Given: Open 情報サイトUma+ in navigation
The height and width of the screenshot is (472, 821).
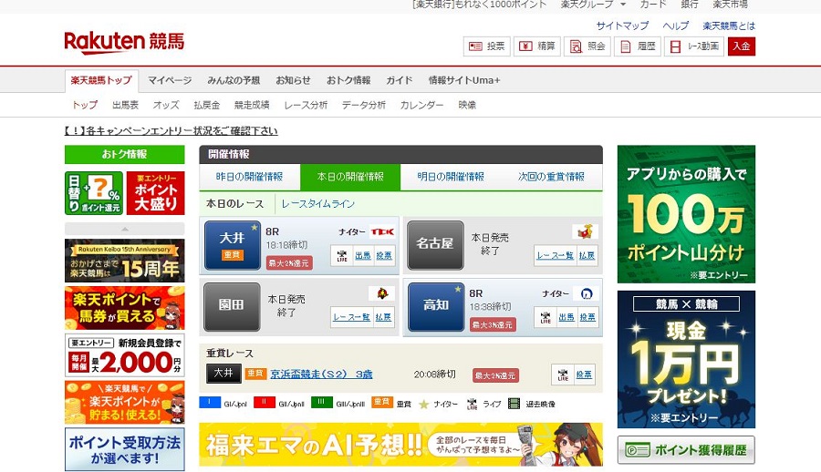Looking at the screenshot, I should pyautogui.click(x=464, y=80).
